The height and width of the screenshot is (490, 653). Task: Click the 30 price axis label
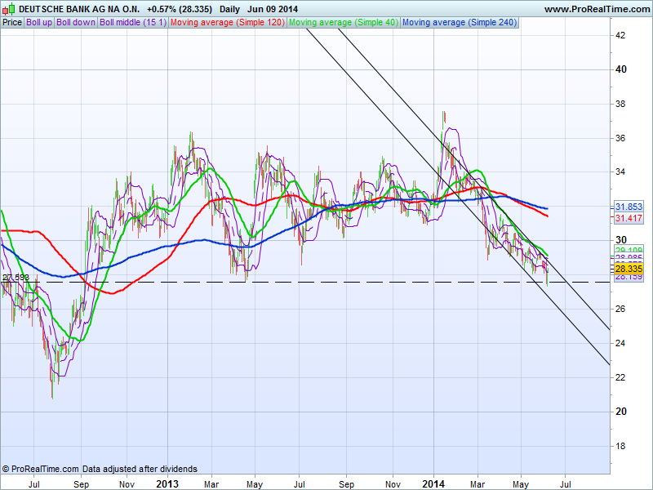[621, 239]
